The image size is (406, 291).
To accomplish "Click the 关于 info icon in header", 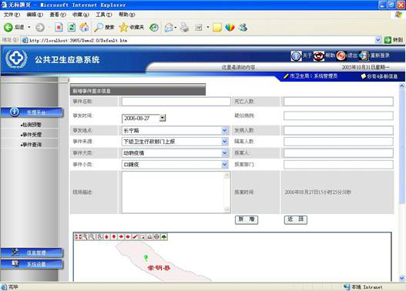I will coord(296,55).
